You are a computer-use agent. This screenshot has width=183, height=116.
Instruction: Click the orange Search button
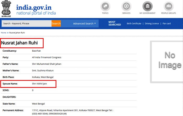56,23
